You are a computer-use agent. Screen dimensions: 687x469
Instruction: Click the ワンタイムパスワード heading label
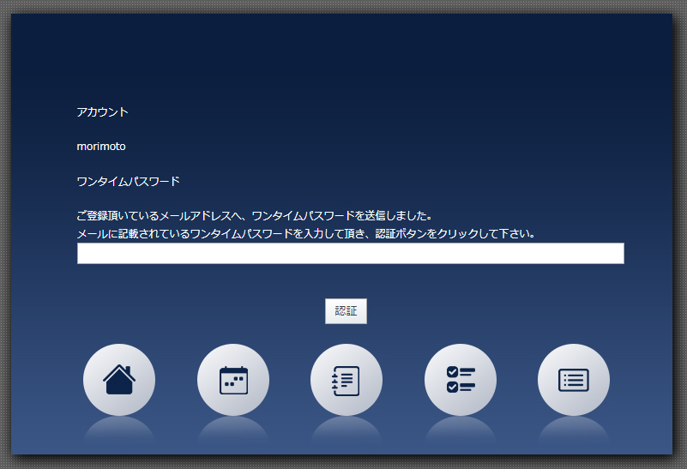[128, 182]
